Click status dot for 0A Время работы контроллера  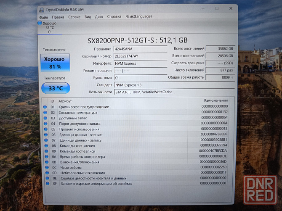[47, 157]
